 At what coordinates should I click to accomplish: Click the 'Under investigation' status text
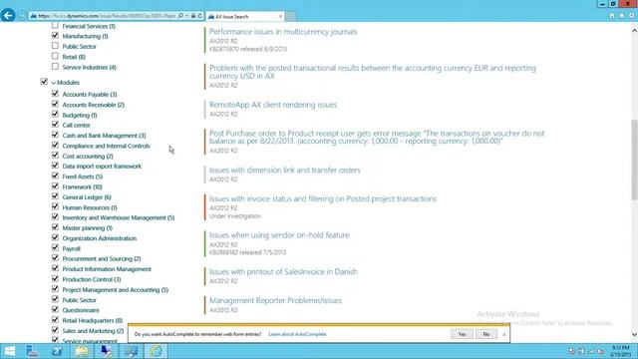tap(235, 216)
